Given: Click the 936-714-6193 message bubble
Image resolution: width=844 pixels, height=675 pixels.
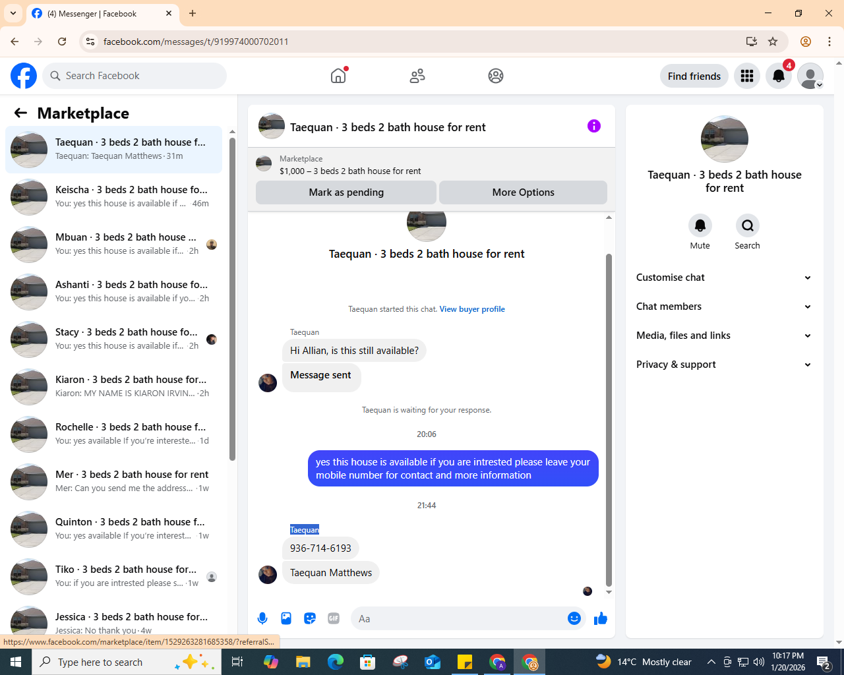Looking at the screenshot, I should pos(320,548).
